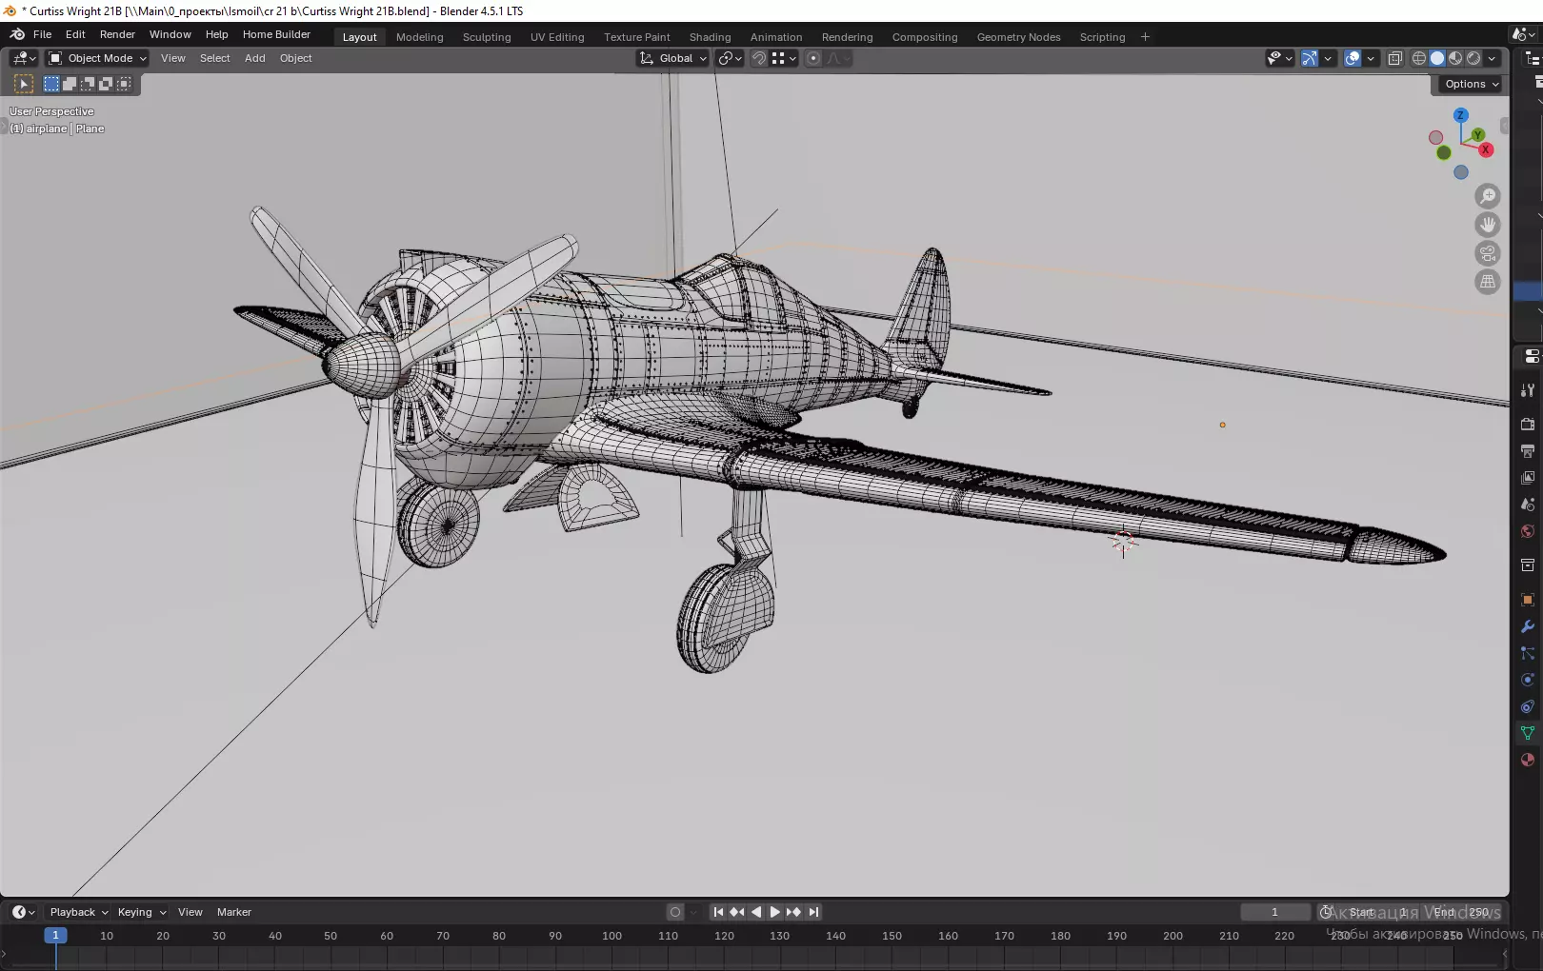Open the Particles properties tab
Viewport: 1543px width, 971px height.
[x=1528, y=653]
